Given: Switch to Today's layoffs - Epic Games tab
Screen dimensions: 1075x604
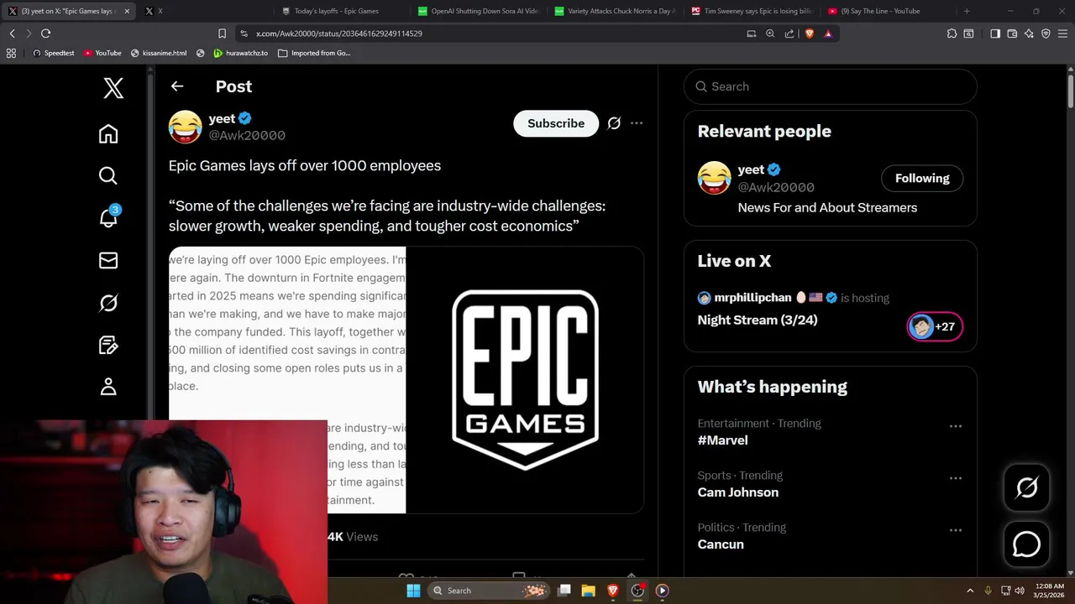Looking at the screenshot, I should point(336,11).
